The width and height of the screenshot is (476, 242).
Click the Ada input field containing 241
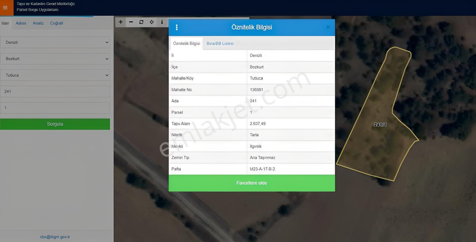55,92
